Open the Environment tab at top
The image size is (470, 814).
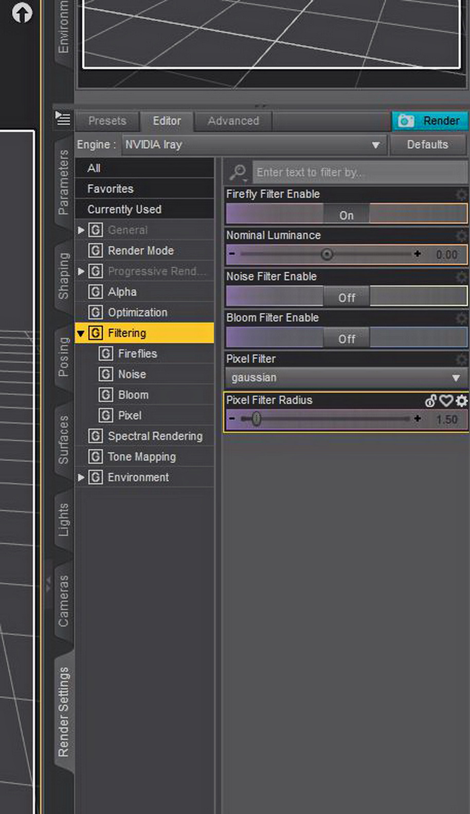point(64,31)
